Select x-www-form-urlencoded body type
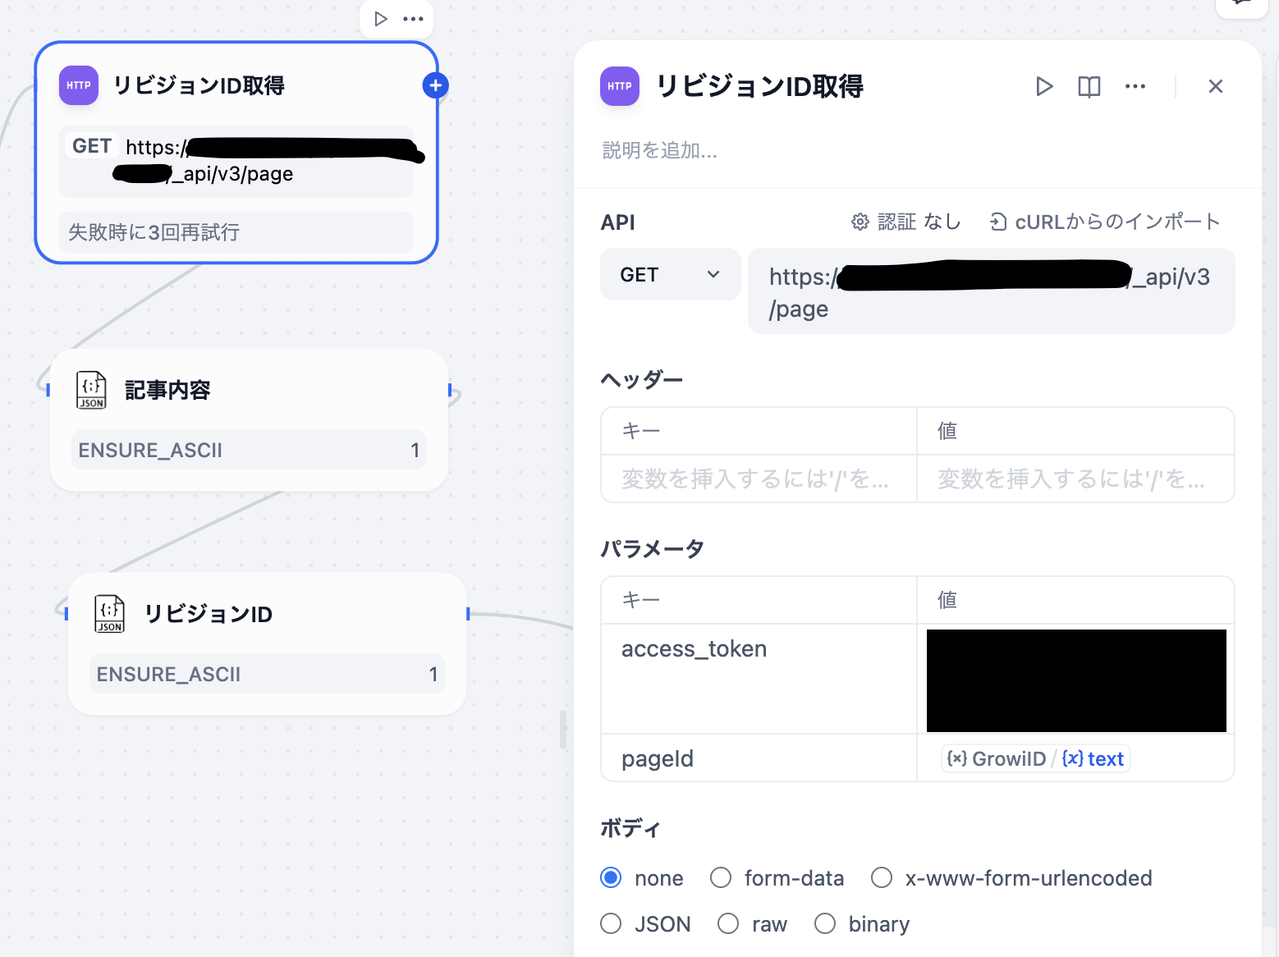Screen dimensions: 1279x957 (x=882, y=877)
